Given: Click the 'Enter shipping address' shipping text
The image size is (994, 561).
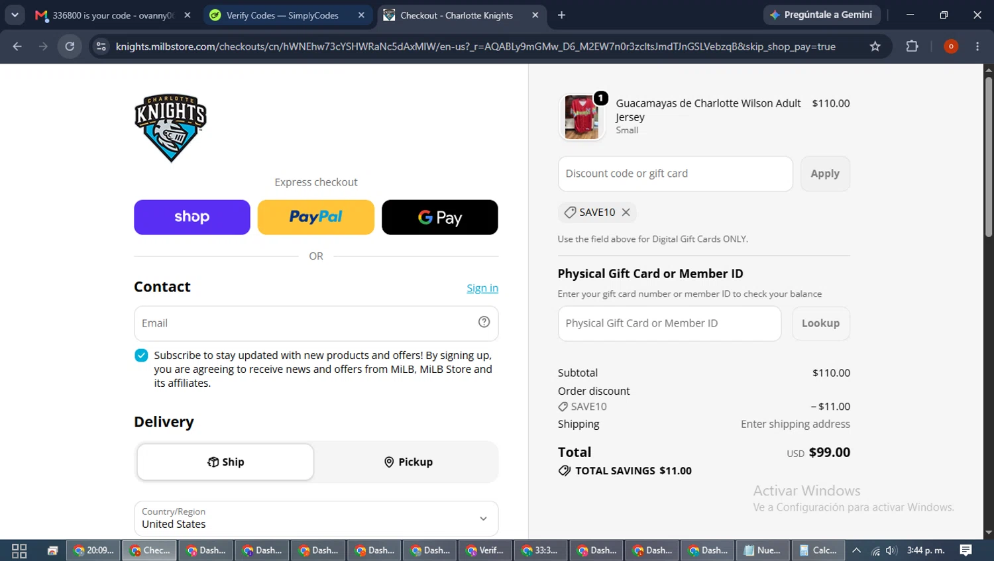Looking at the screenshot, I should coord(795,424).
